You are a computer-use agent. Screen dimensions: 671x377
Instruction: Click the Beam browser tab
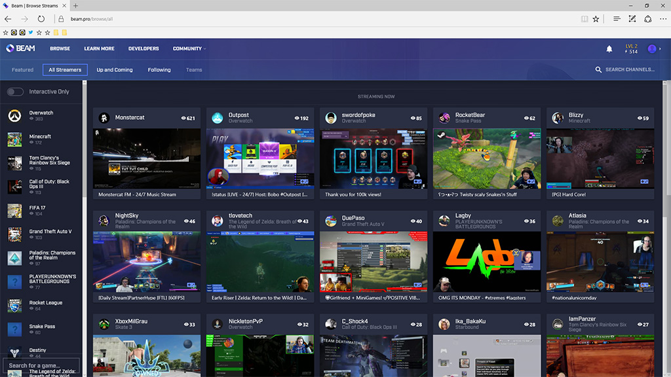(35, 5)
